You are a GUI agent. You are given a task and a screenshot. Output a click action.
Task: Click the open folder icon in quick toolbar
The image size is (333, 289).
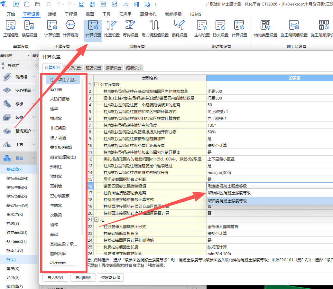pos(38,4)
